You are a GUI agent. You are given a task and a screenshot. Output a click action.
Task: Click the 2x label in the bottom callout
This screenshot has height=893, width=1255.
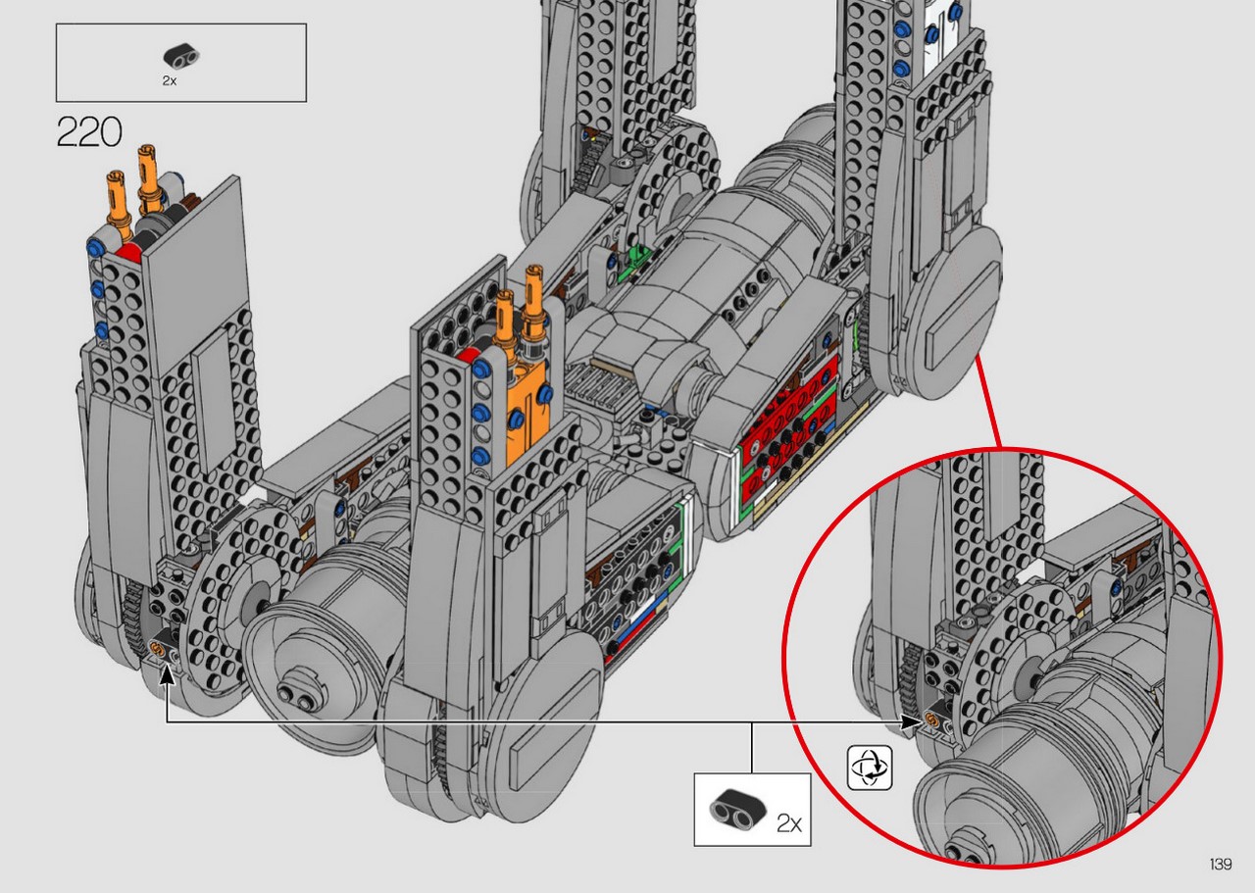point(788,823)
